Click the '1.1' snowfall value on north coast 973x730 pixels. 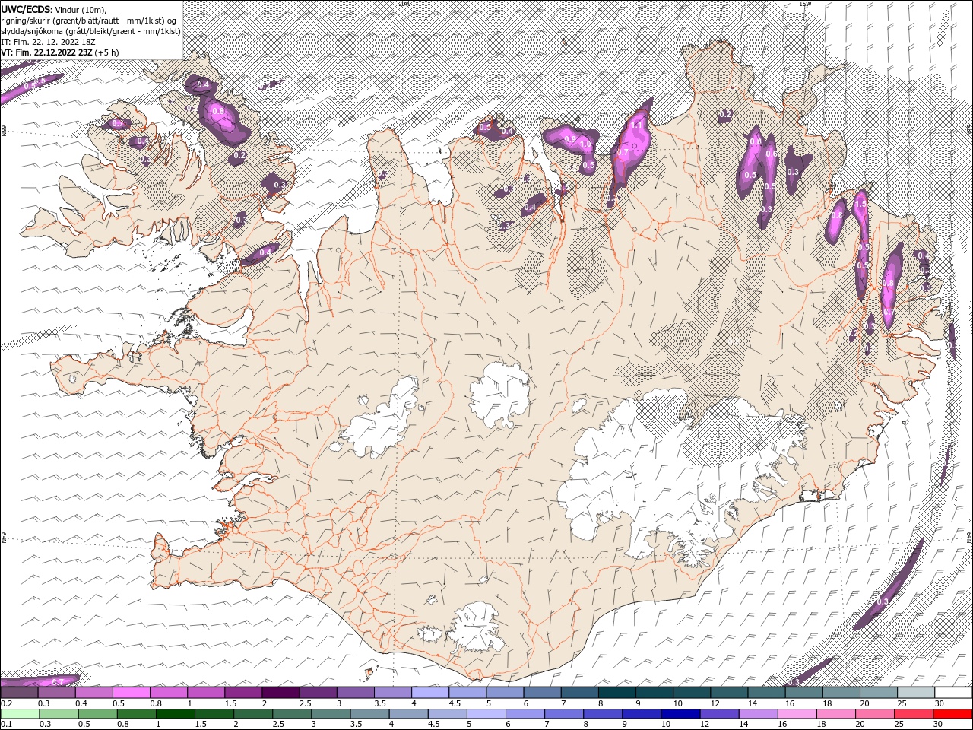click(x=637, y=125)
